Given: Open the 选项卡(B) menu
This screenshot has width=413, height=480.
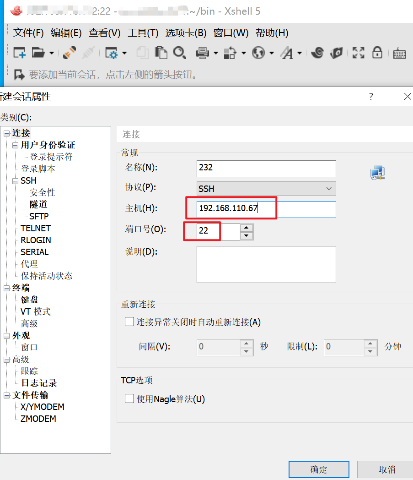Looking at the screenshot, I should [186, 33].
